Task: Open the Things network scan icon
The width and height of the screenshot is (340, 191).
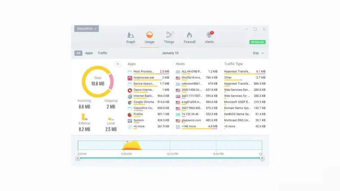Action: [x=169, y=35]
